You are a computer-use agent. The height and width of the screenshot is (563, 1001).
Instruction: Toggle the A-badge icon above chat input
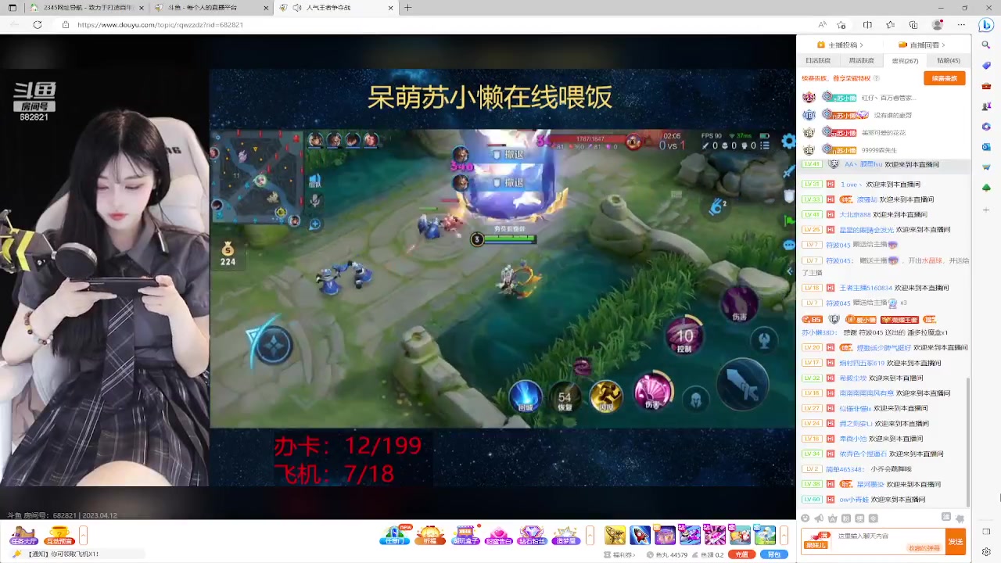tap(832, 518)
